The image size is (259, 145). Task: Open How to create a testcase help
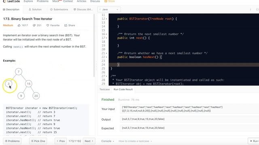click(x=135, y=141)
